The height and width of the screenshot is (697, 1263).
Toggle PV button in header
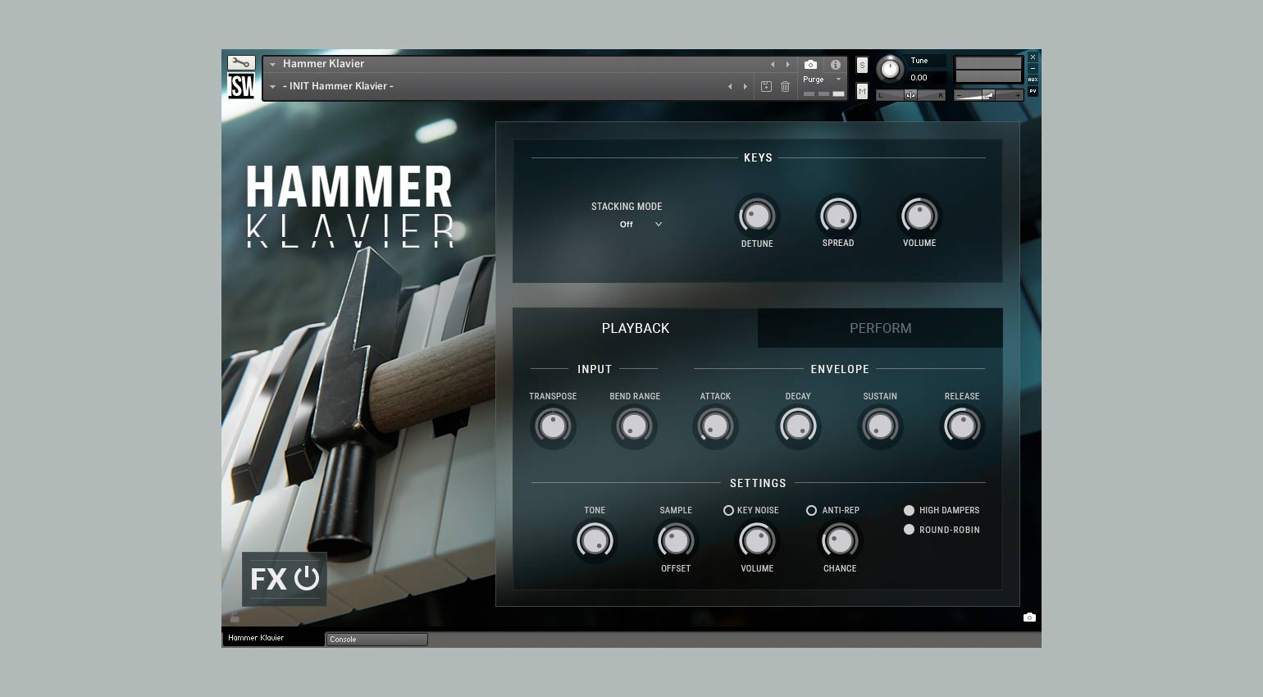point(1033,91)
